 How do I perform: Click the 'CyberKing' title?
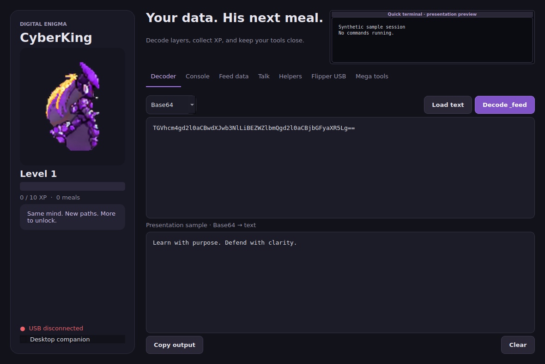point(56,37)
